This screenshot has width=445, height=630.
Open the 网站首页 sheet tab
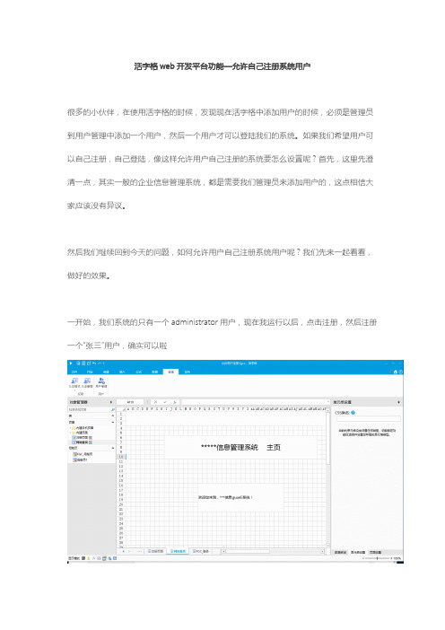pos(178,552)
